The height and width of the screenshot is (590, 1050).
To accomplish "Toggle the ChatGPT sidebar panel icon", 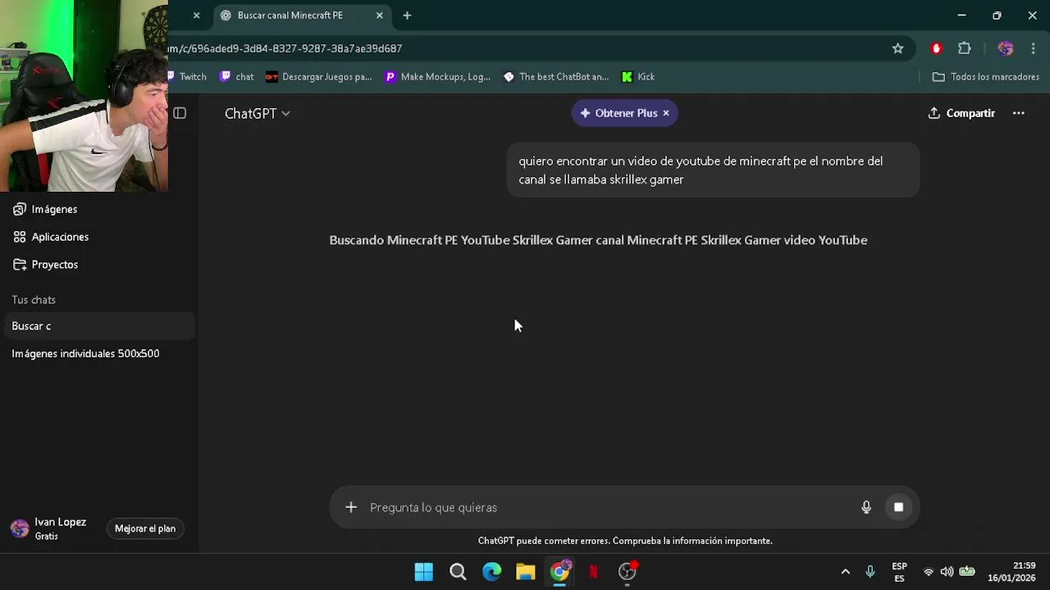I will click(x=180, y=113).
